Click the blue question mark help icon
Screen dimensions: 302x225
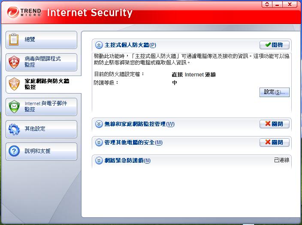click(x=14, y=151)
